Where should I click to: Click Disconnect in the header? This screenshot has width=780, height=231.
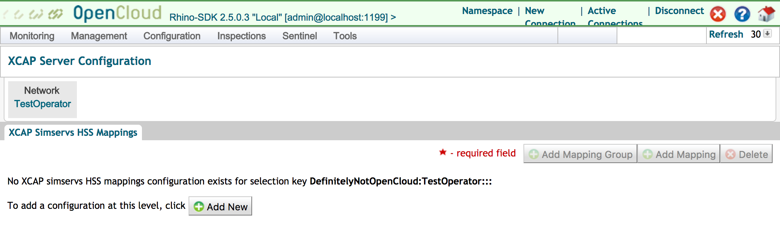click(679, 11)
